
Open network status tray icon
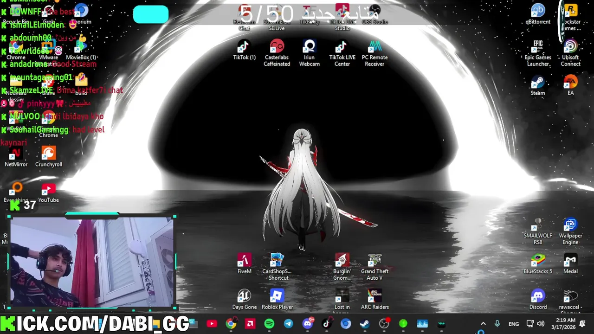[530, 324]
